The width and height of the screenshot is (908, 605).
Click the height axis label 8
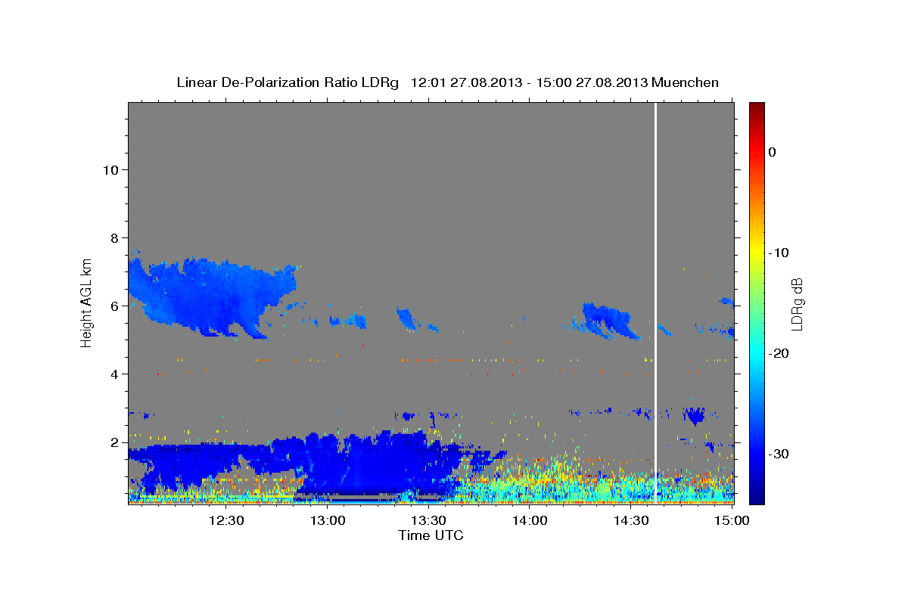[x=113, y=238]
